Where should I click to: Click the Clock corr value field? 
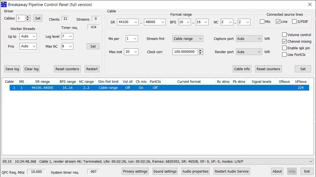(x=185, y=52)
